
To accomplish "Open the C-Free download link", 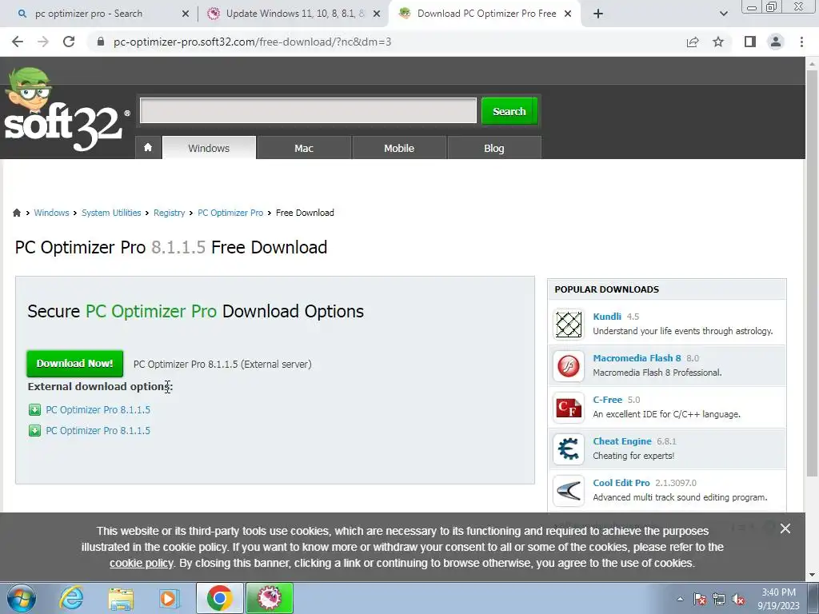I will pyautogui.click(x=608, y=400).
